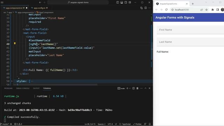Close the terminal panel
This screenshot has width=224, height=126.
click(x=149, y=88)
